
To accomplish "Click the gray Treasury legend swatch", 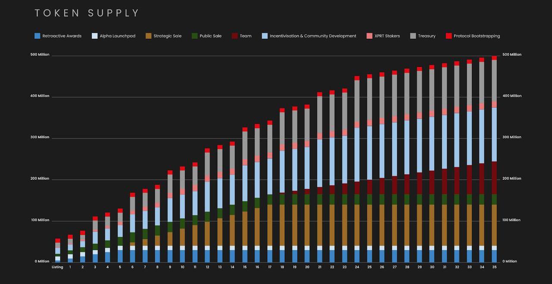I will pyautogui.click(x=413, y=36).
